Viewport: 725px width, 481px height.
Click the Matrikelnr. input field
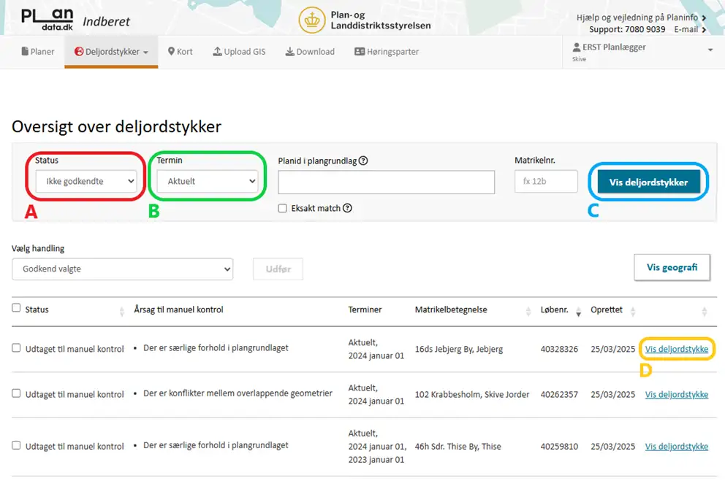[x=546, y=181]
